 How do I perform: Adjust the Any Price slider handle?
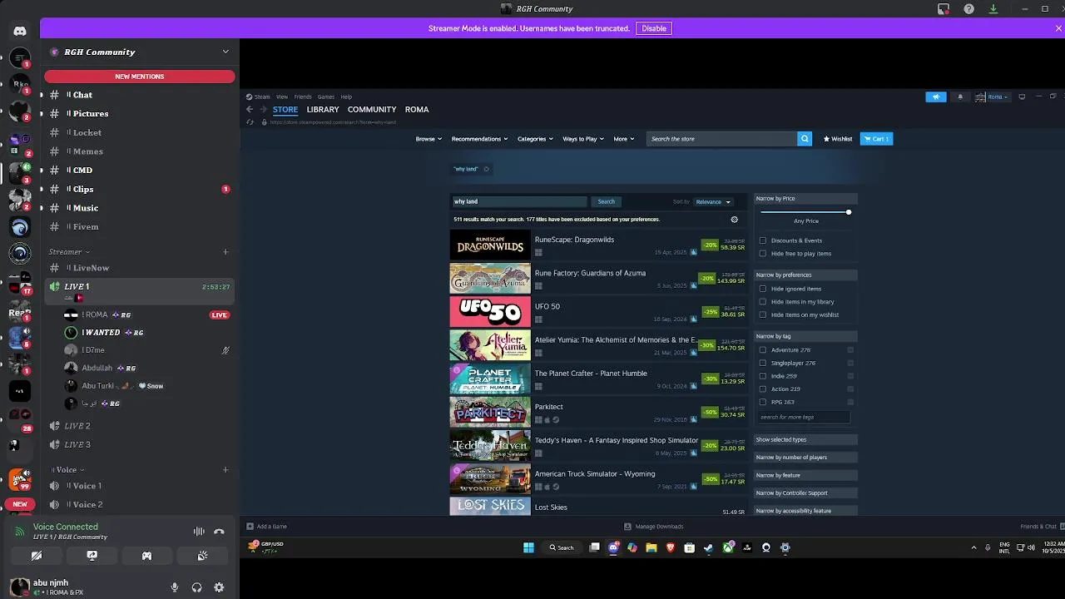pyautogui.click(x=849, y=212)
